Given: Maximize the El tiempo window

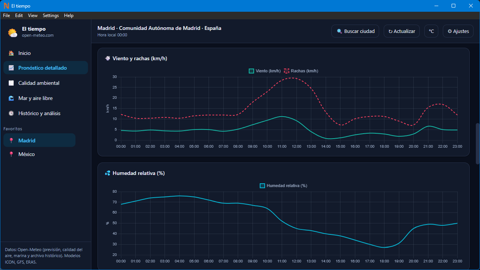Looking at the screenshot, I should (453, 6).
